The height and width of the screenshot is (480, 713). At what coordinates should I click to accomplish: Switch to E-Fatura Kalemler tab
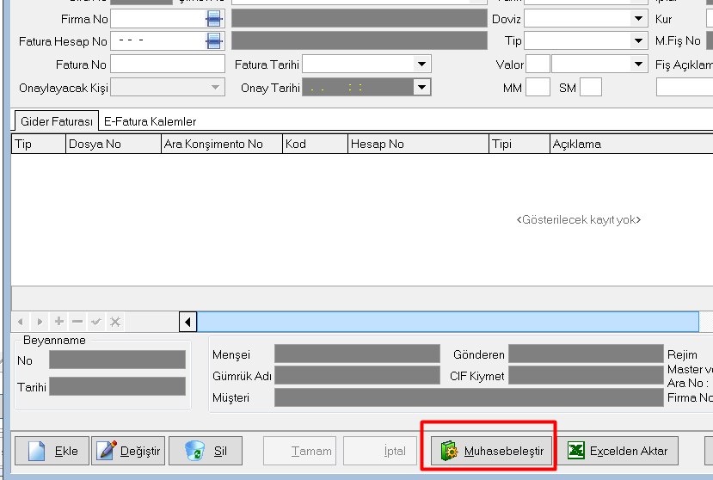pos(150,122)
